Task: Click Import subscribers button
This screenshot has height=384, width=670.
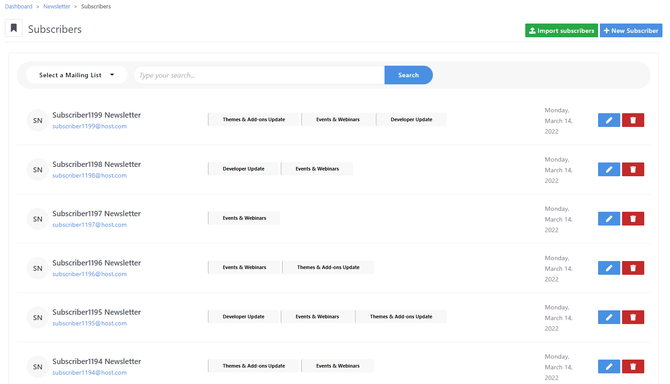Action: pos(561,31)
